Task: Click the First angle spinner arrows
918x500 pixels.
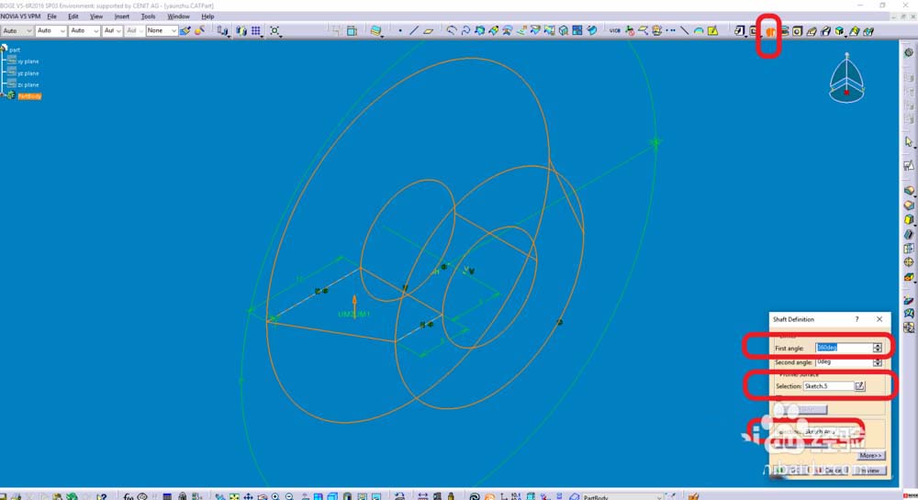Action: (x=877, y=348)
